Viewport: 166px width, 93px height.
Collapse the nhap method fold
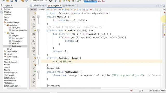click(38, 58)
